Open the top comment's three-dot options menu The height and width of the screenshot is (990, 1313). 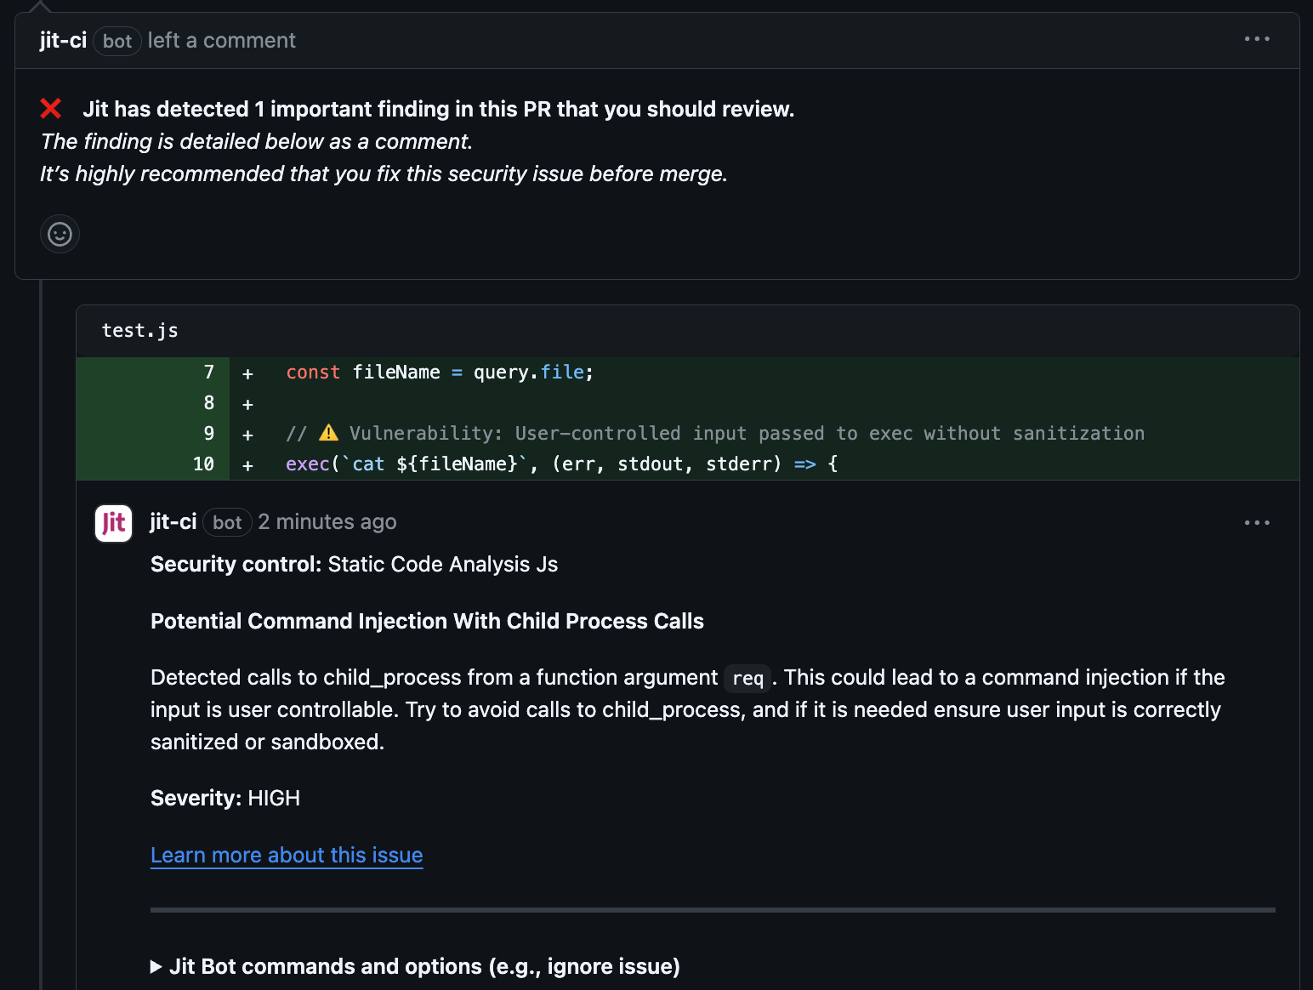[x=1256, y=39]
